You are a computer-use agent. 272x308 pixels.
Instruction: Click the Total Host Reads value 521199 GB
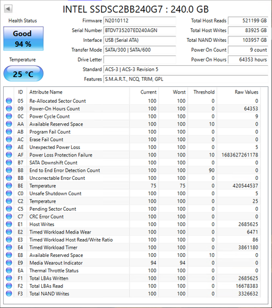coord(248,20)
